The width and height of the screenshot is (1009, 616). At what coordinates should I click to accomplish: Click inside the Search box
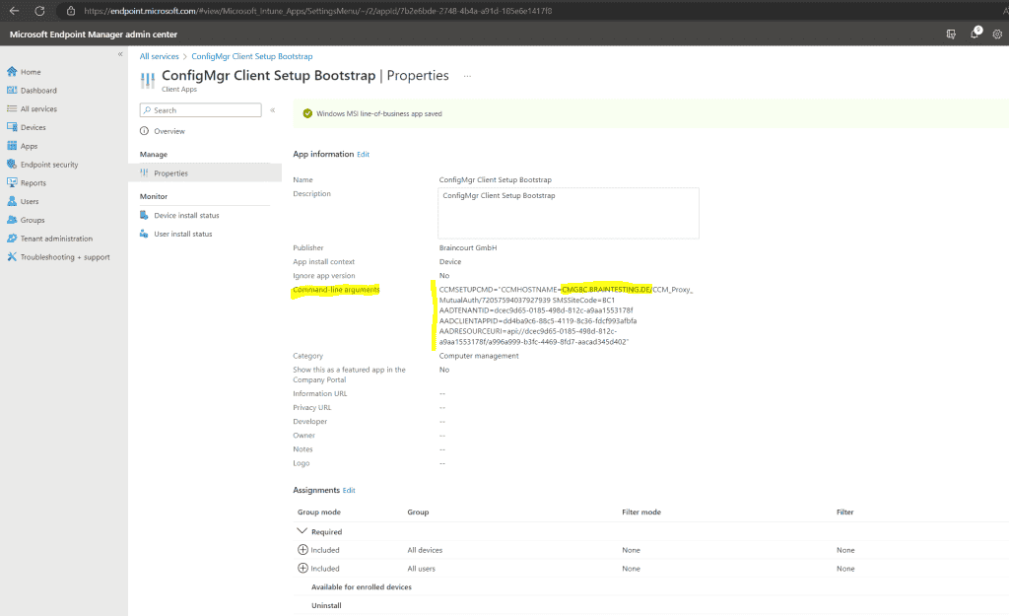[197, 110]
